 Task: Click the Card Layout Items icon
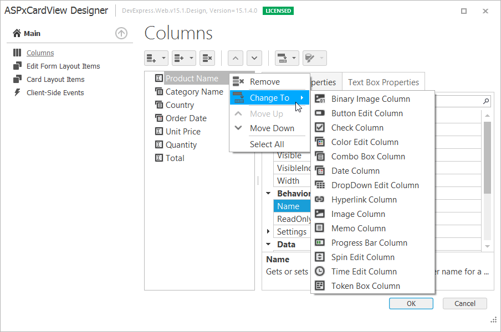coord(17,79)
